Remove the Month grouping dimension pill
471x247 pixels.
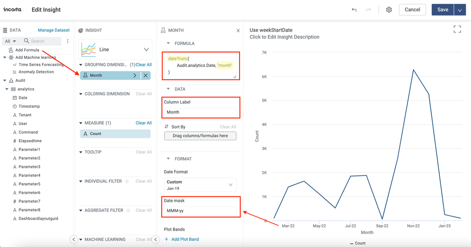point(146,75)
